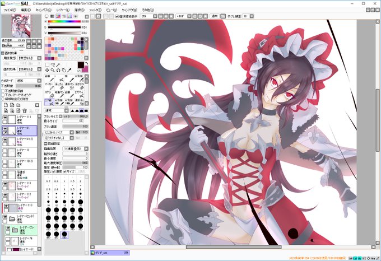Open zoom percentage dropdown in toolbar
The image size is (381, 261).
click(155, 16)
